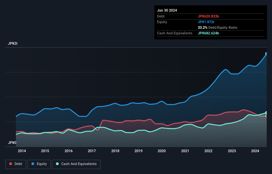Click the Equity label in tooltip
Screen dimensions: 272x174
click(x=162, y=22)
